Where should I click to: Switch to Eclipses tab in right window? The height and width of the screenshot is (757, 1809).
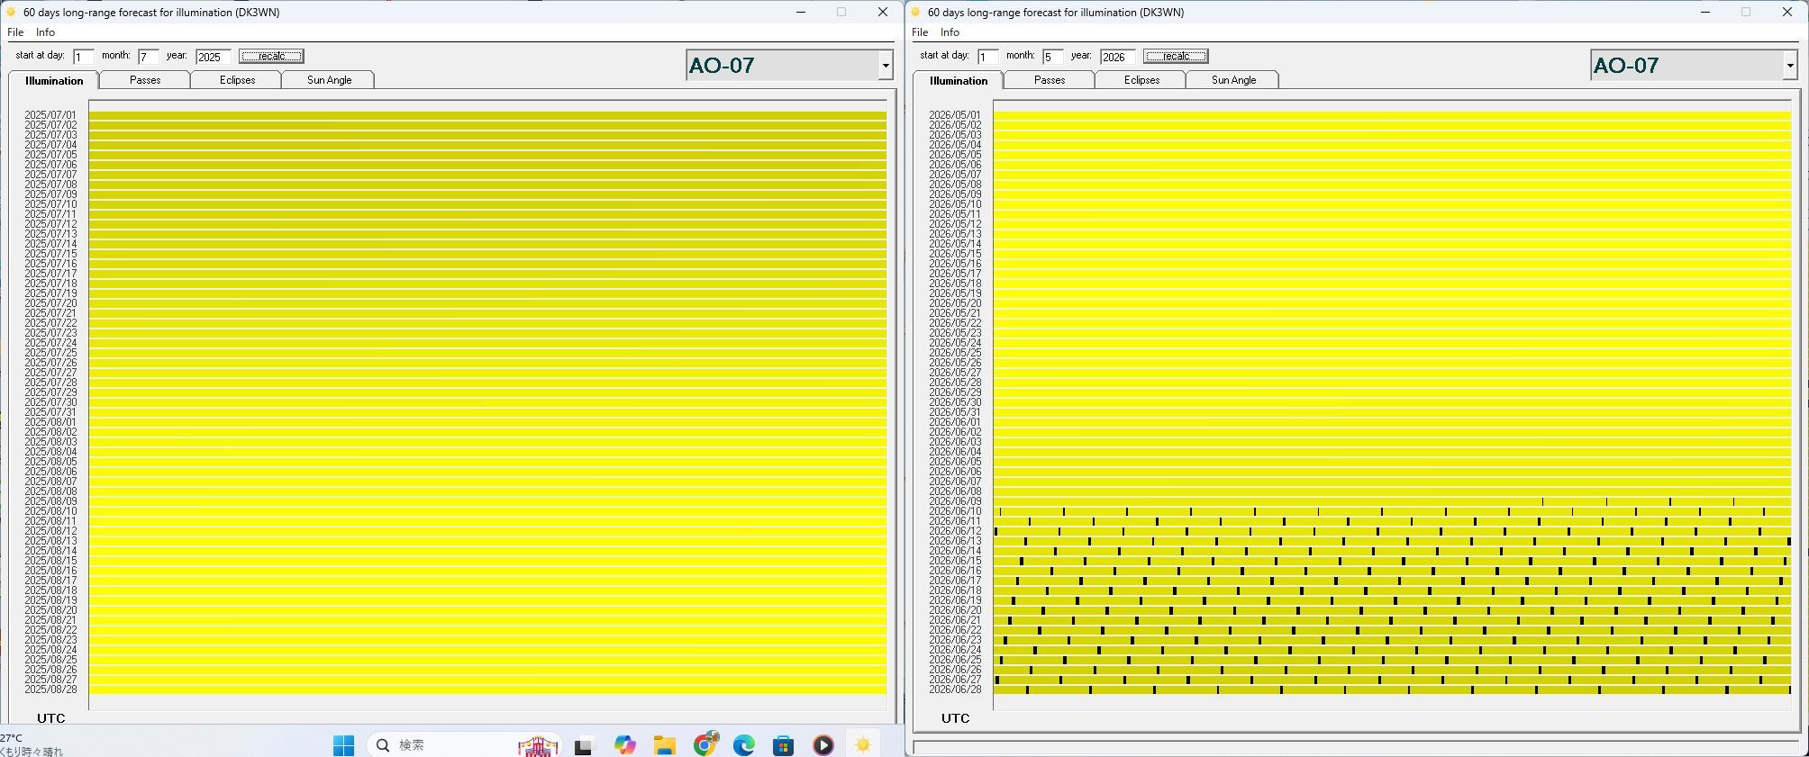(x=1141, y=80)
